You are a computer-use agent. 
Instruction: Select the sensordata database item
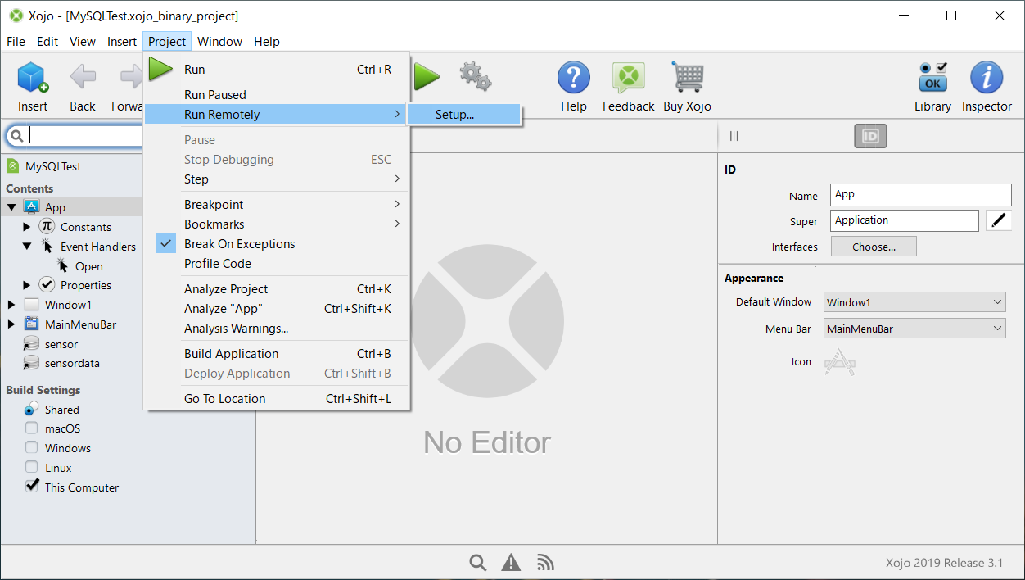(x=72, y=363)
